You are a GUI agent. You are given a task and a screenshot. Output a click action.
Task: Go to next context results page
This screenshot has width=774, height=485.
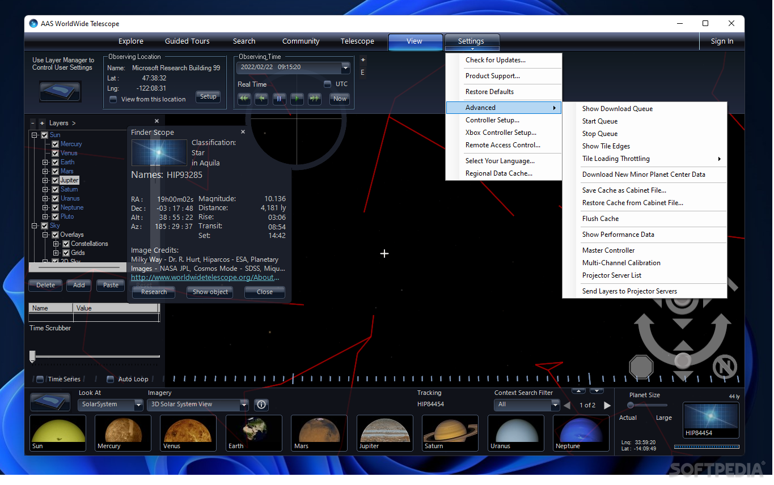coord(607,405)
